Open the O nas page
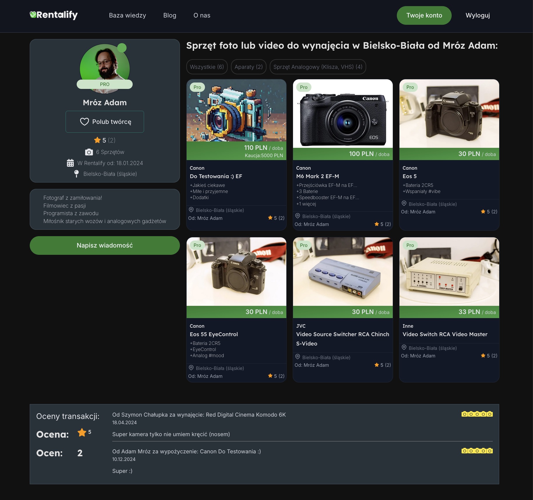 [x=202, y=15]
